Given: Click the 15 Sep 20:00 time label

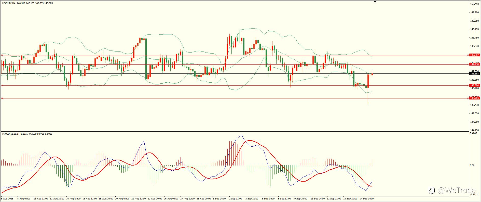Looking at the screenshot, I should (x=350, y=199).
